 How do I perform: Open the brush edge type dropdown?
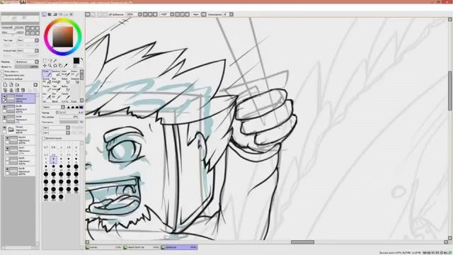63,107
